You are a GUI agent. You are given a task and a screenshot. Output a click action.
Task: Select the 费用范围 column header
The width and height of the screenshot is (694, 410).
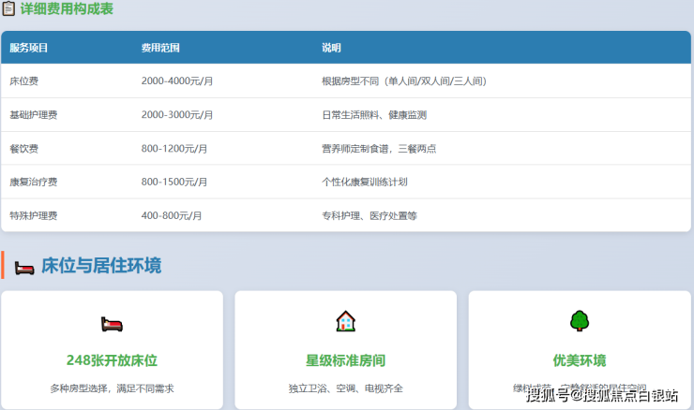click(x=160, y=48)
